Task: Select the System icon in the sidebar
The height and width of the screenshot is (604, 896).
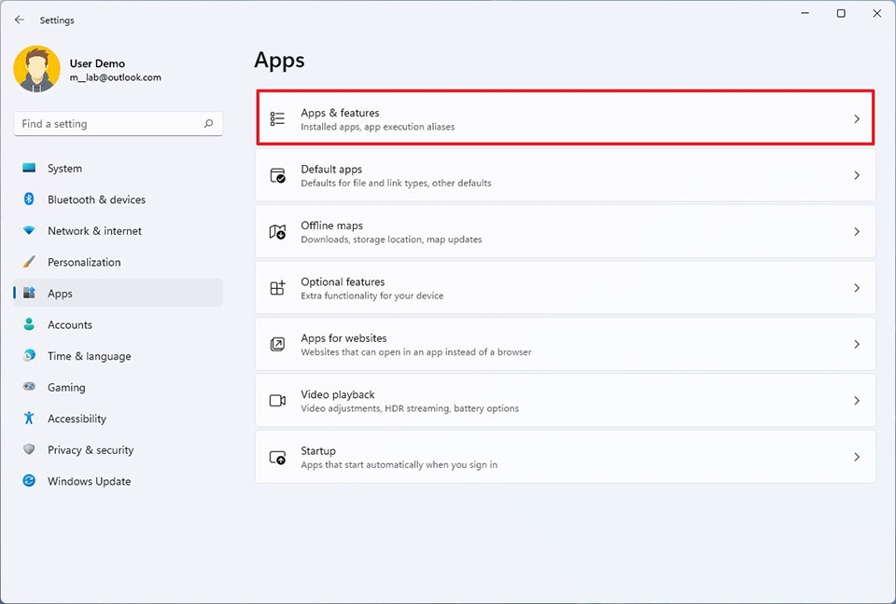Action: coord(29,169)
